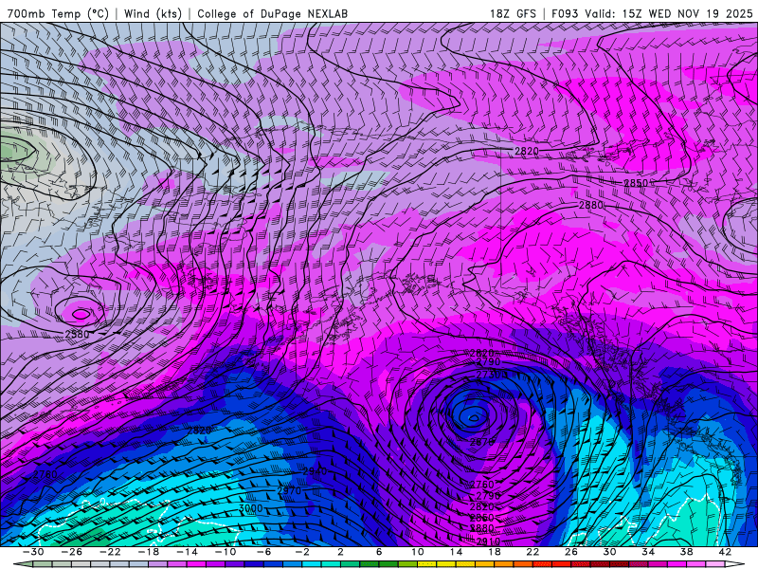
Task: Click the 10 value on the color scale
Action: click(x=417, y=552)
